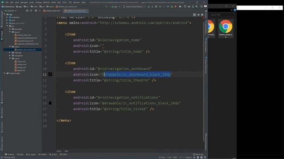Select strings.xml in the project tree
Screen dimensions: 284x159
(20, 67)
